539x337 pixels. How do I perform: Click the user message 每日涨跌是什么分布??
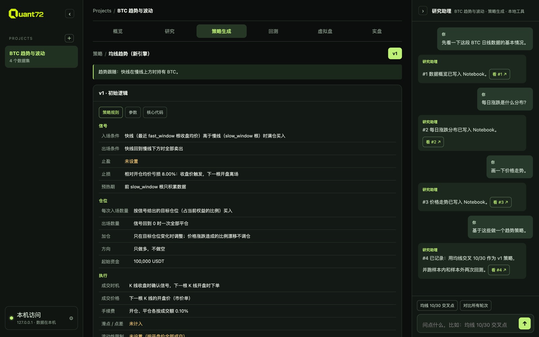click(505, 99)
